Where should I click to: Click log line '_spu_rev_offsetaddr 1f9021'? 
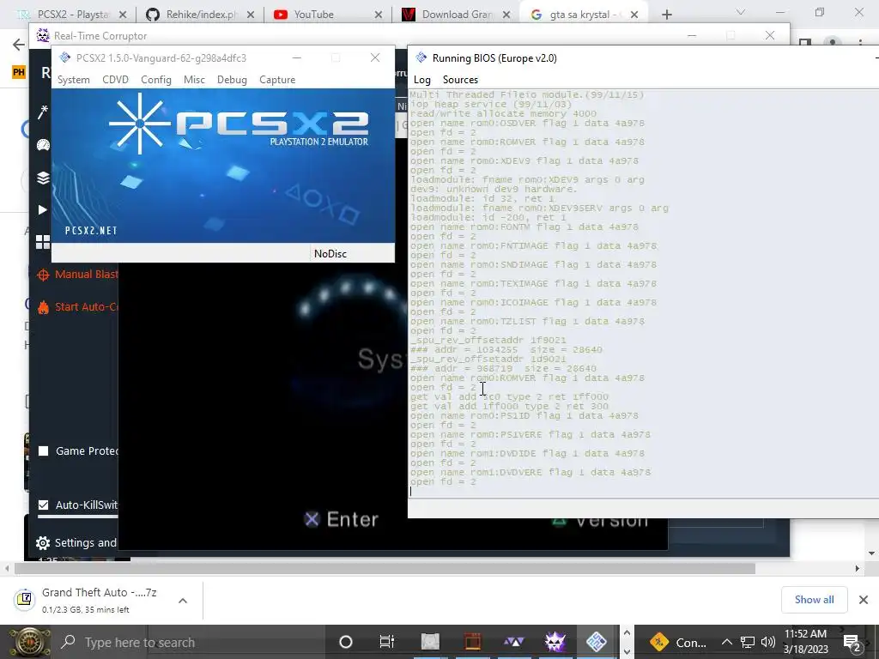tap(488, 340)
